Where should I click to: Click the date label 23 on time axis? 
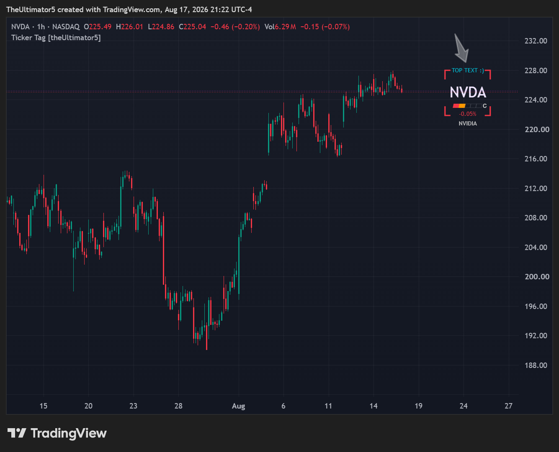[134, 406]
